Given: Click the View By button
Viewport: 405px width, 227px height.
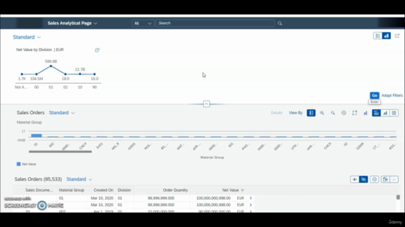Looking at the screenshot, I should (296, 113).
